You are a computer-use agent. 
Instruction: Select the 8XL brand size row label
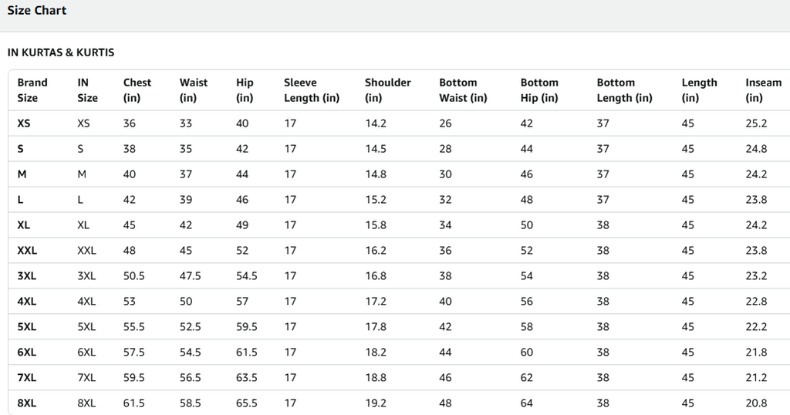27,403
